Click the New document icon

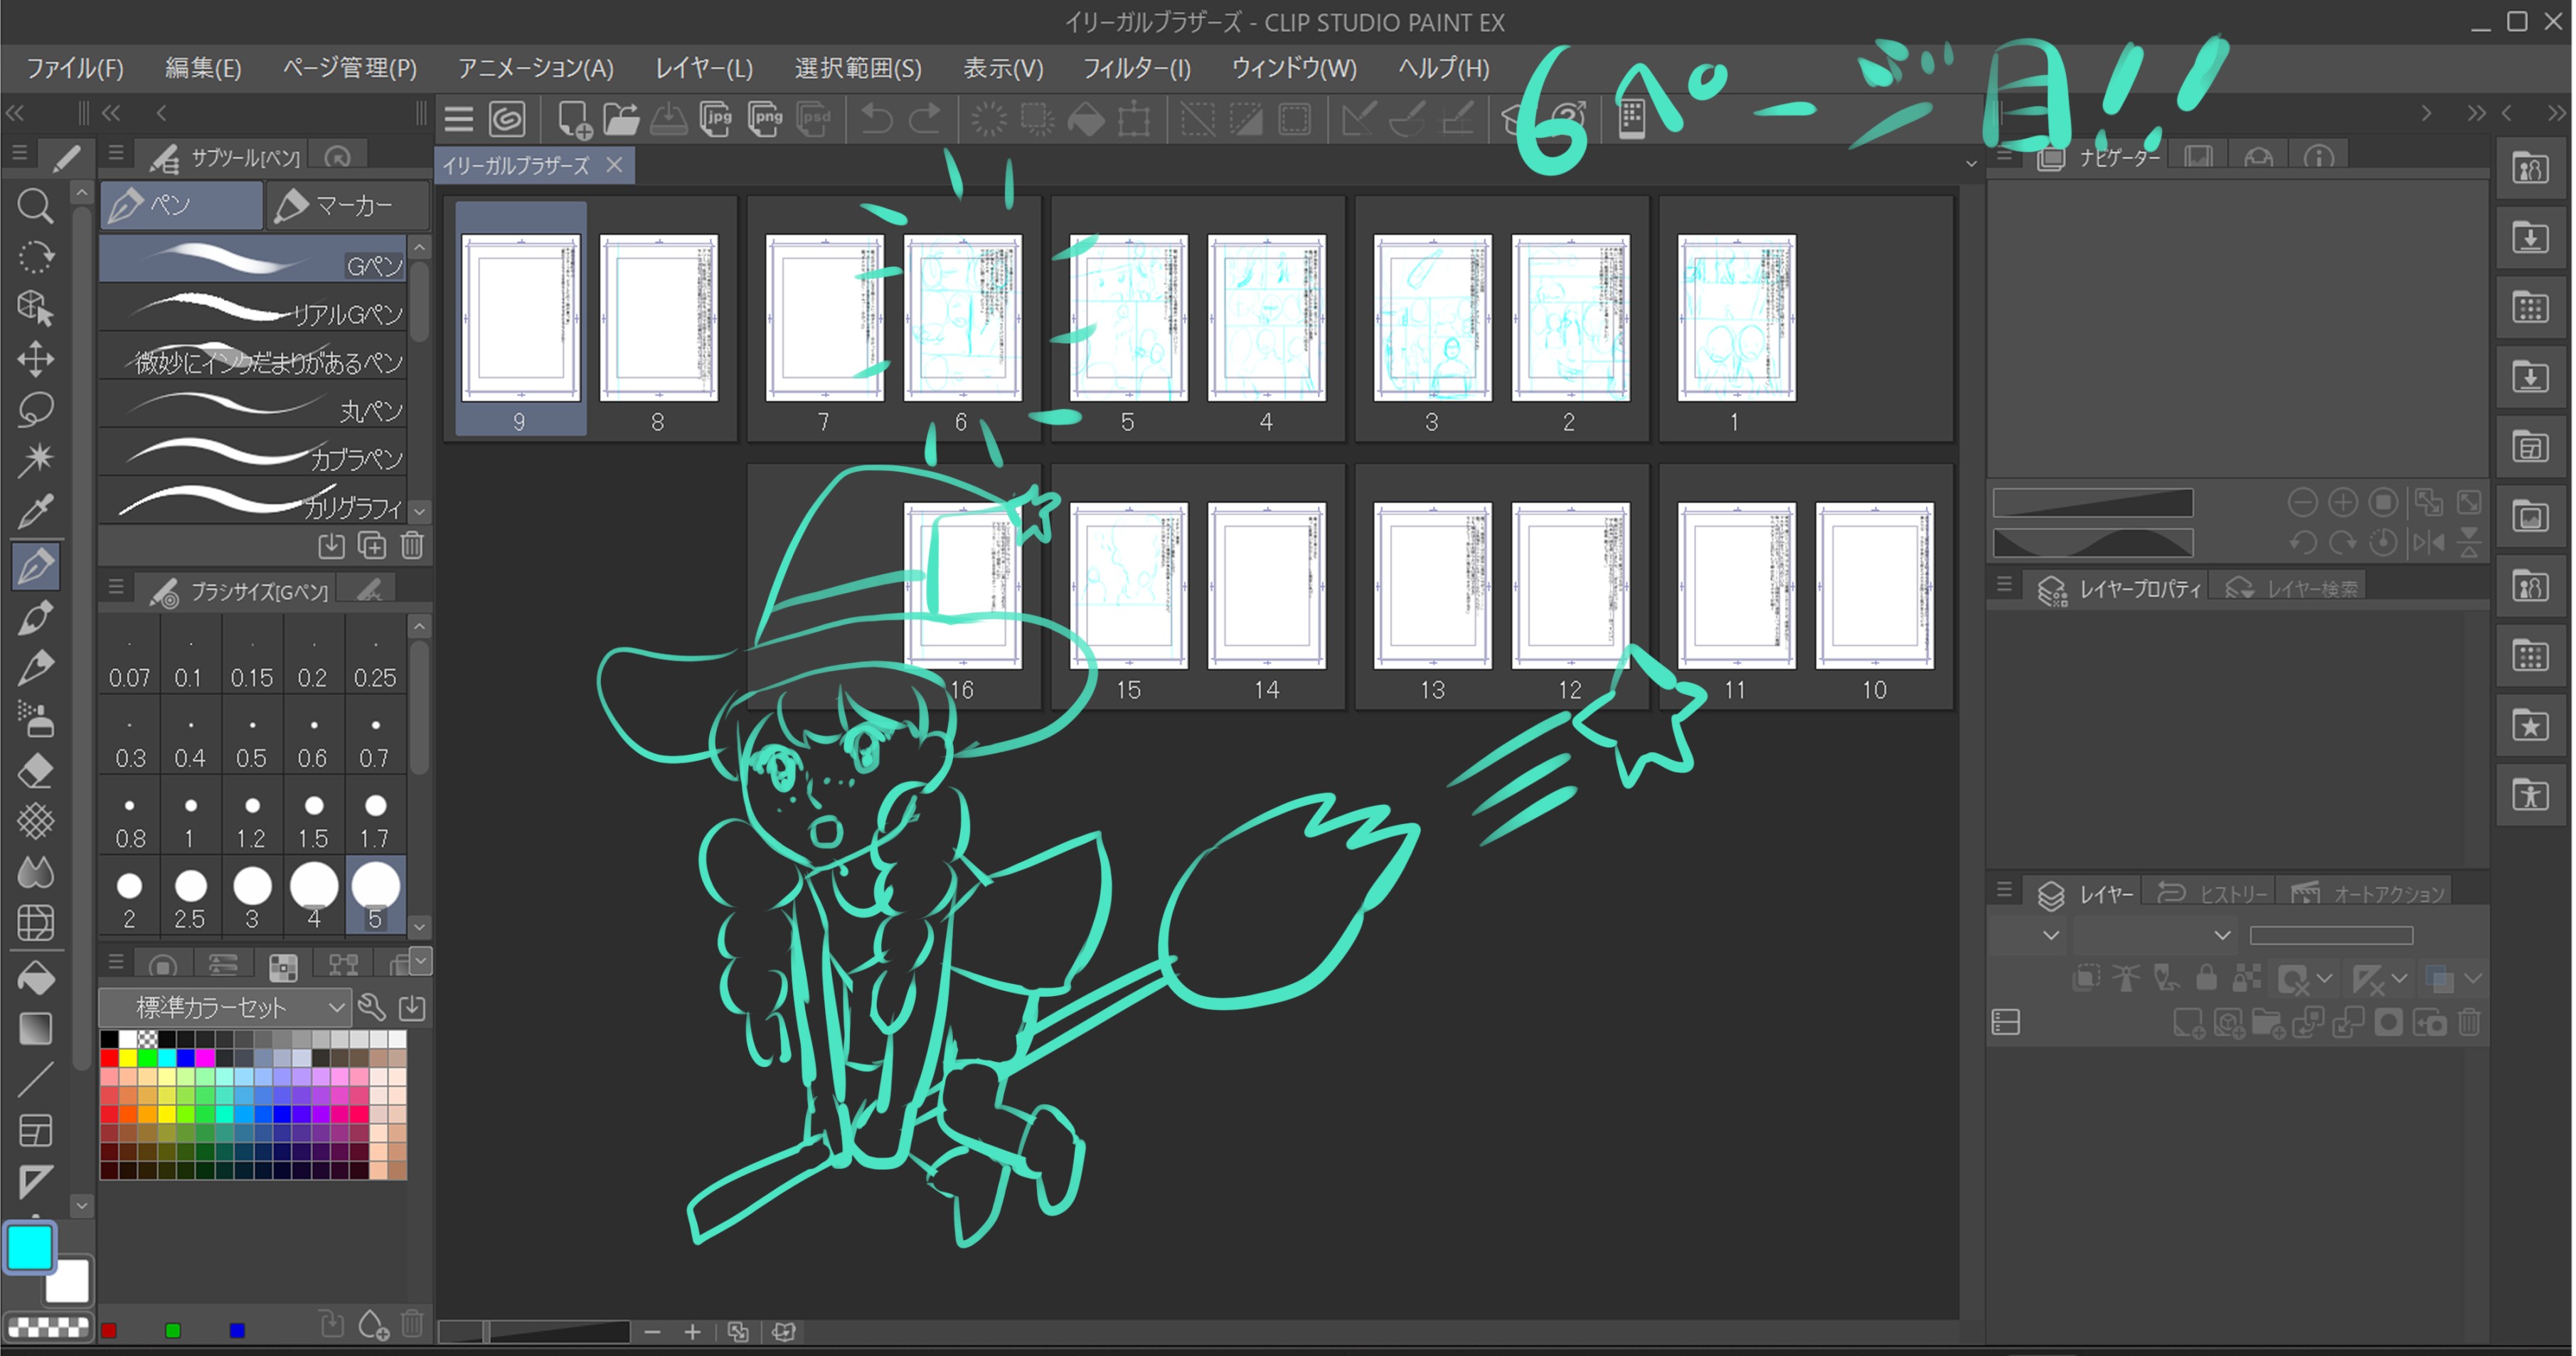point(574,120)
